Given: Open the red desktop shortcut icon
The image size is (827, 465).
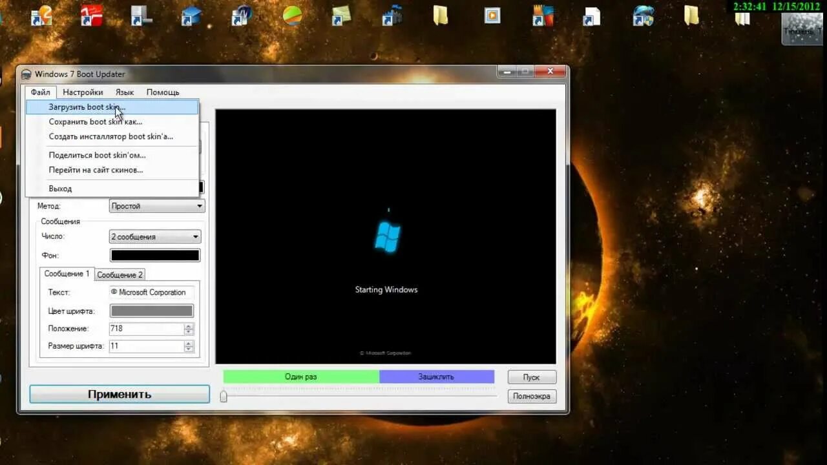Looking at the screenshot, I should click(92, 15).
